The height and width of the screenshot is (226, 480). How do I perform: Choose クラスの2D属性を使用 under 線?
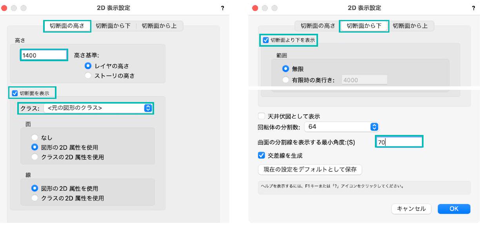pos(35,198)
